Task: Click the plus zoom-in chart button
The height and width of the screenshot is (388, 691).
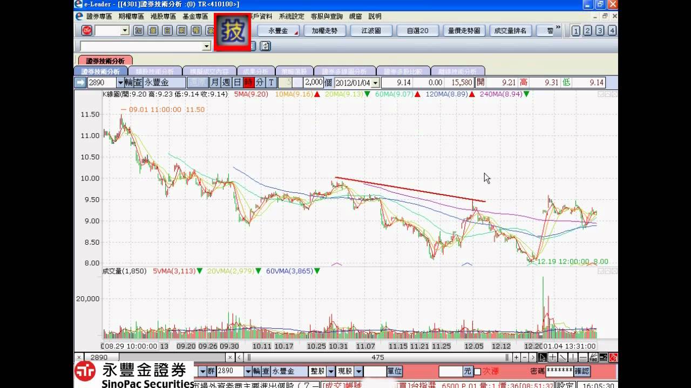Action: coord(517,357)
